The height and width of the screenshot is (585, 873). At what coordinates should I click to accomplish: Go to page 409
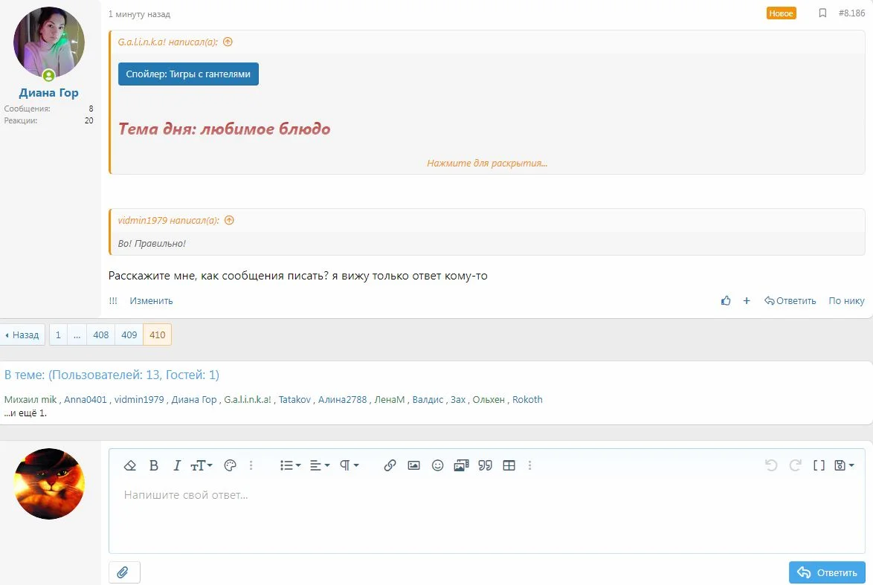[x=129, y=335]
